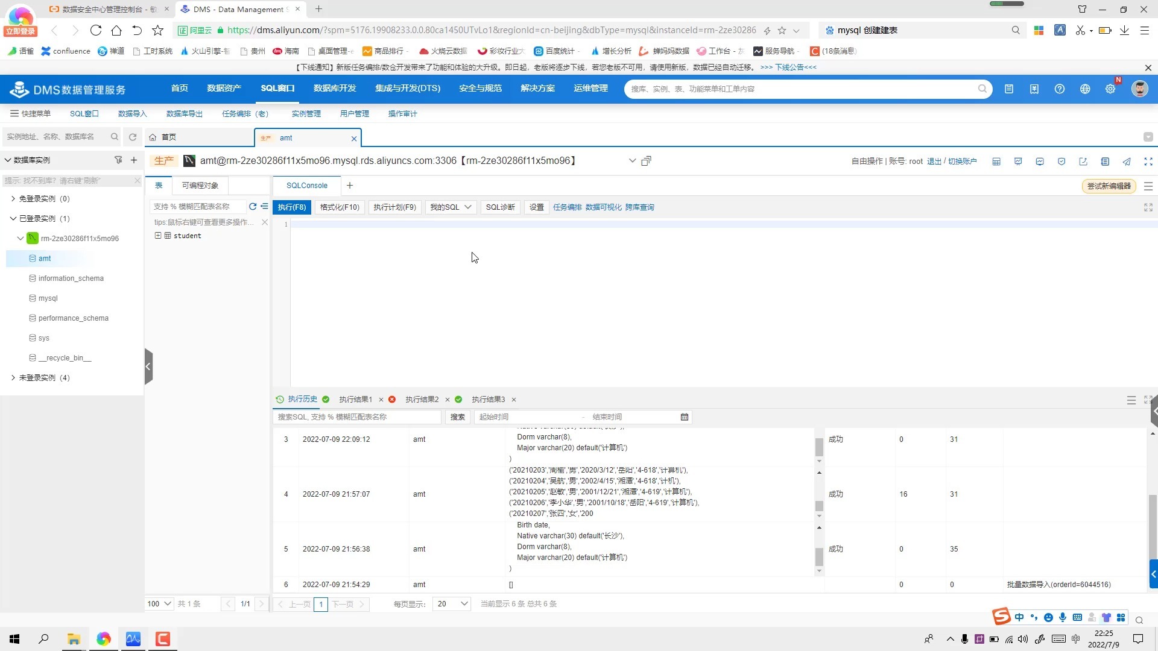The image size is (1158, 651).
Task: Click the 尝试新编辑器 button
Action: coord(1109,186)
